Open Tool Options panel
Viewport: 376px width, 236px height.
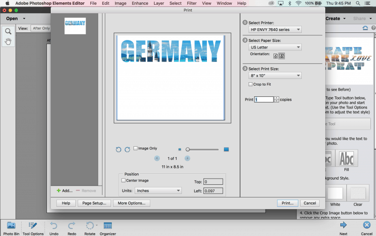pos(33,228)
